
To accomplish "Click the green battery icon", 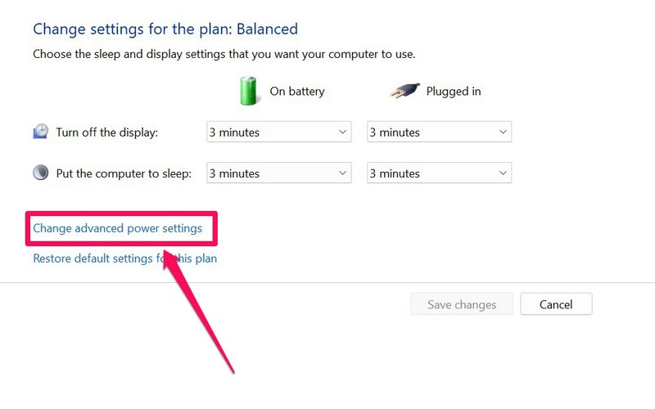I will 248,91.
